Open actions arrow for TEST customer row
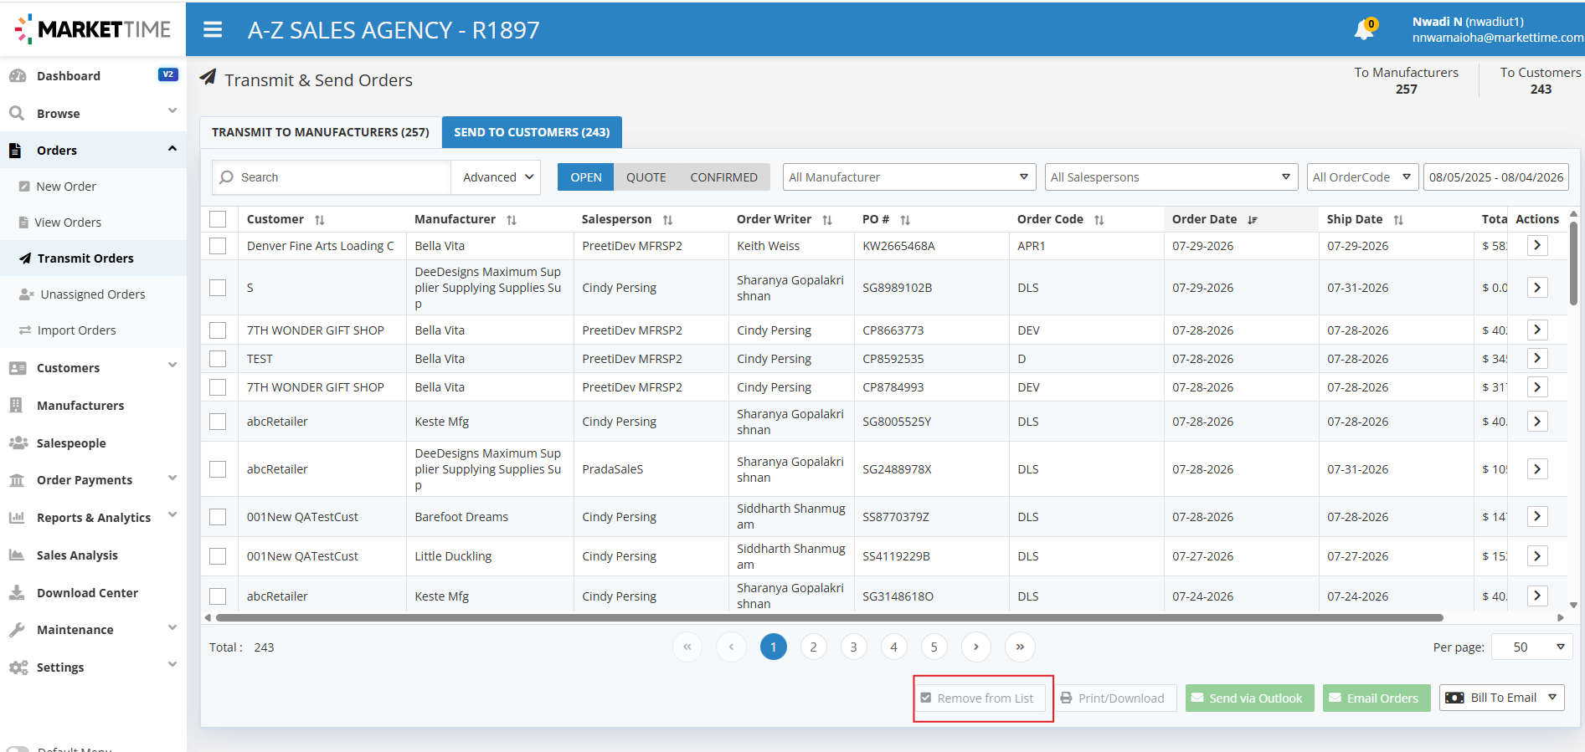This screenshot has width=1585, height=752. pyautogui.click(x=1537, y=359)
